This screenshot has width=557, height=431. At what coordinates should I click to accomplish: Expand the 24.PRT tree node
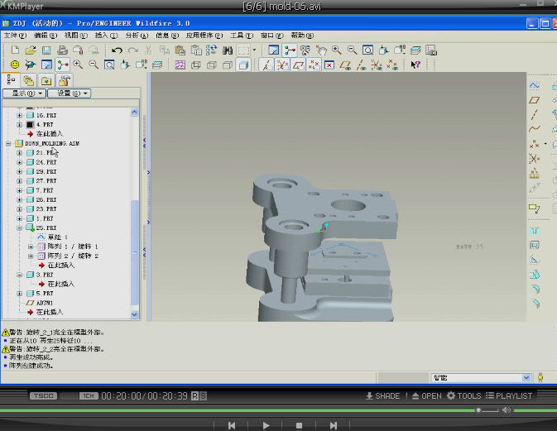20,162
